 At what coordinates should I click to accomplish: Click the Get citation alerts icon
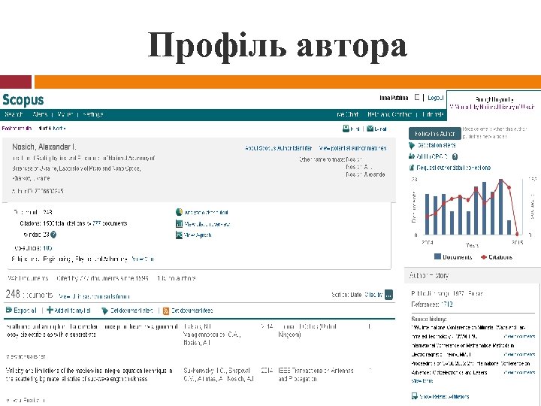click(x=412, y=145)
